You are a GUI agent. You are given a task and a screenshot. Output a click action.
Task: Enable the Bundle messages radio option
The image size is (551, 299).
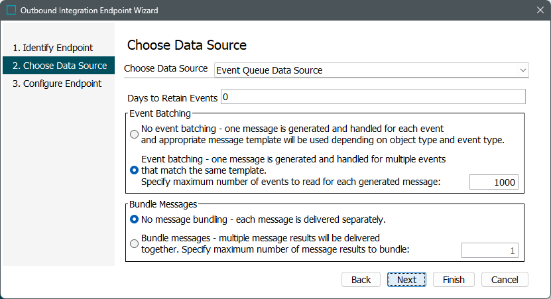click(x=135, y=243)
